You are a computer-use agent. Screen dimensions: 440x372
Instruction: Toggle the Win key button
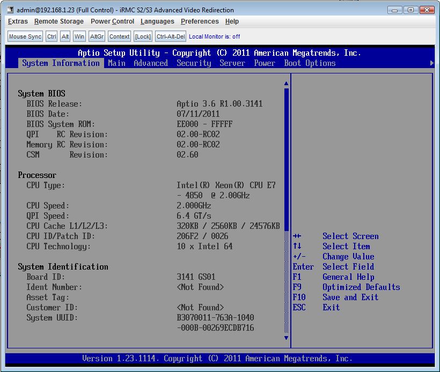click(x=79, y=36)
